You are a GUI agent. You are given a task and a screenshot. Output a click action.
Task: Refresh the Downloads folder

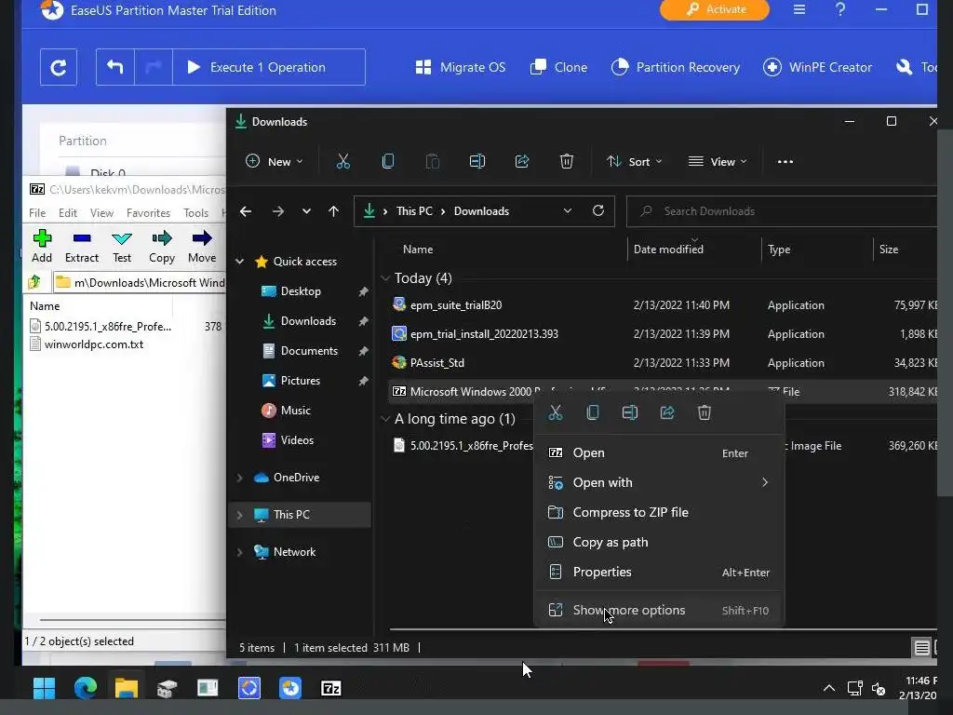pyautogui.click(x=598, y=210)
